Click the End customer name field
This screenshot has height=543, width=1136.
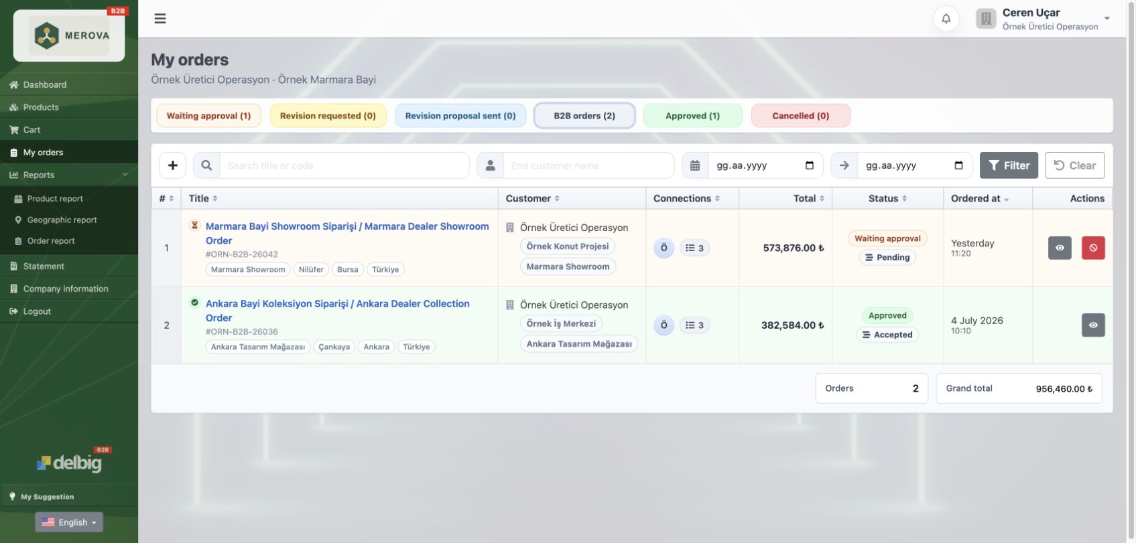pos(588,165)
